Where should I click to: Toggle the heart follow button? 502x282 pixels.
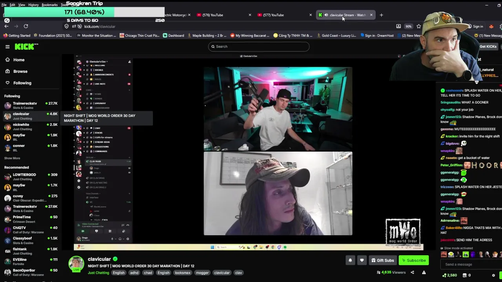tap(362, 260)
